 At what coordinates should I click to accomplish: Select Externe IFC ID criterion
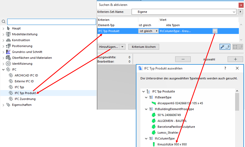(x=24, y=81)
